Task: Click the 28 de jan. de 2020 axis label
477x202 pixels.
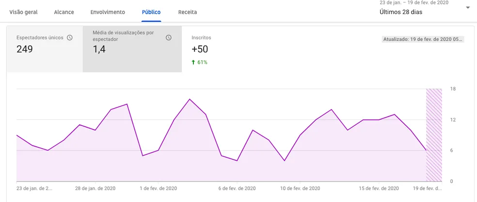Action: (96, 188)
